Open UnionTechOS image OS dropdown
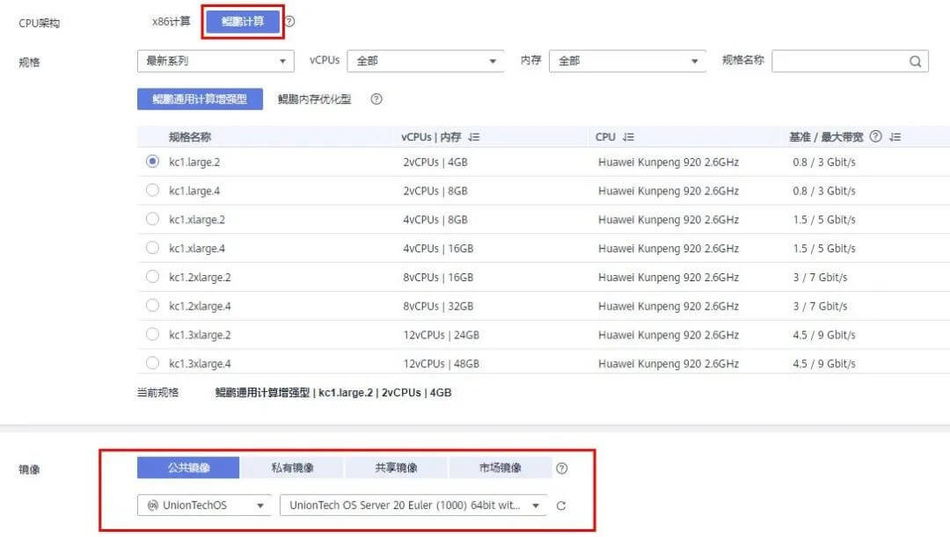This screenshot has height=537, width=950. coord(204,505)
